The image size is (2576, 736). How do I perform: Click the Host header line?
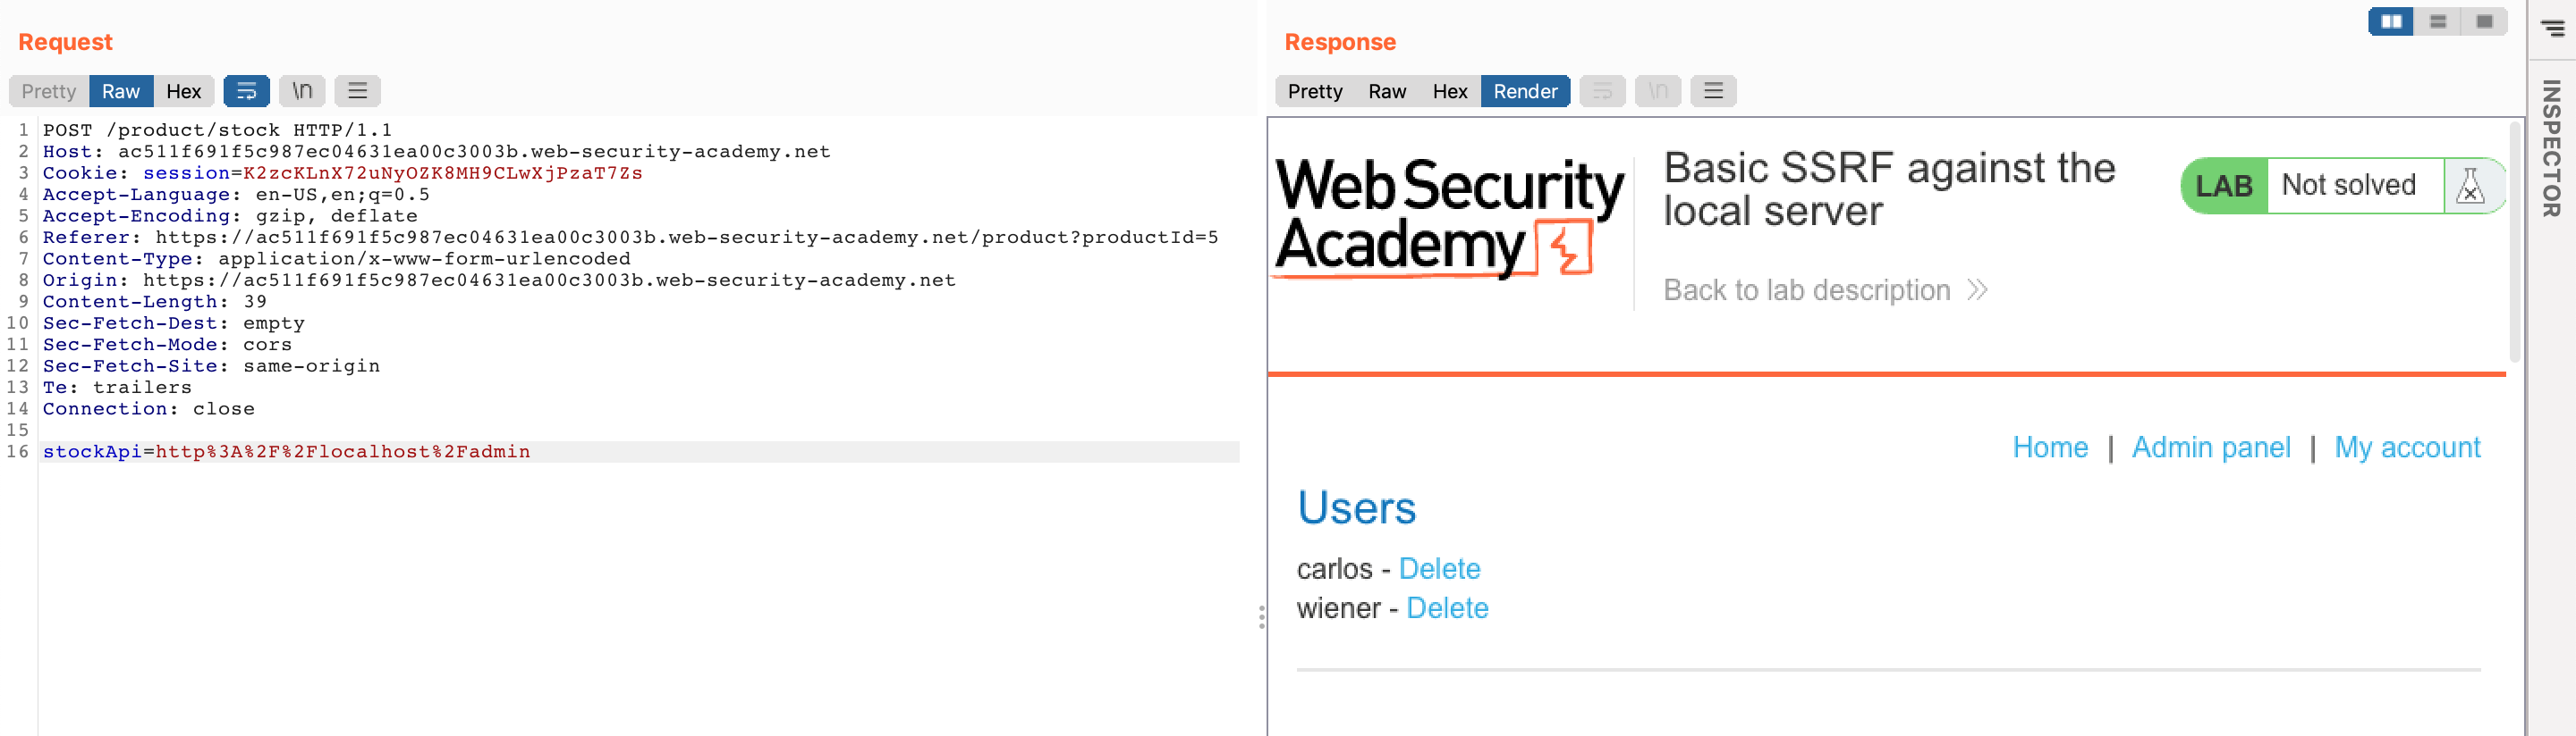pyautogui.click(x=436, y=152)
